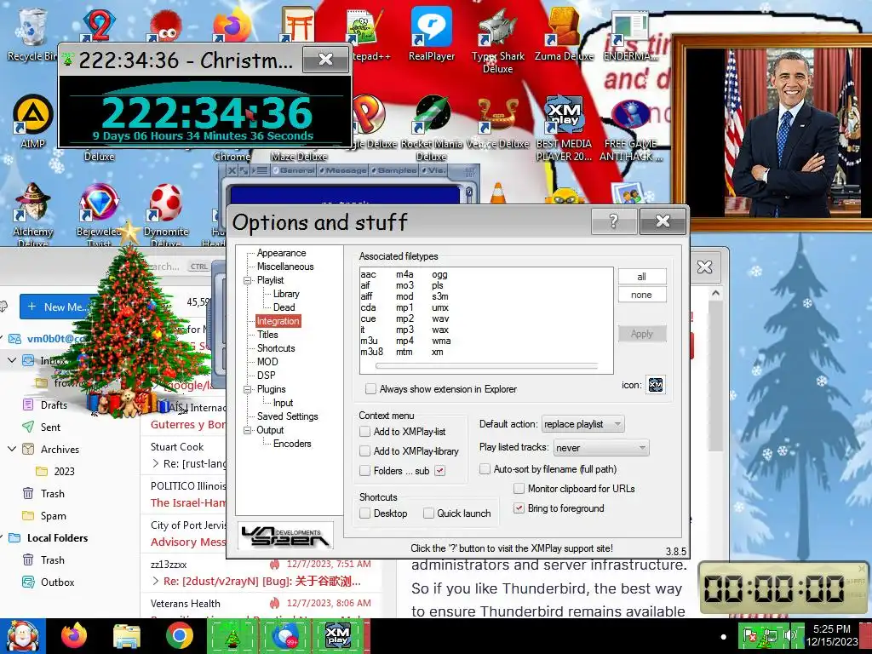Click New Message in Thunderbird
This screenshot has width=872, height=654.
[x=59, y=307]
